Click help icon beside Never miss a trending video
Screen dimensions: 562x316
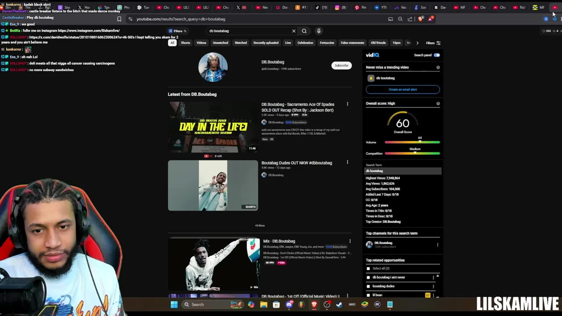pos(438,68)
